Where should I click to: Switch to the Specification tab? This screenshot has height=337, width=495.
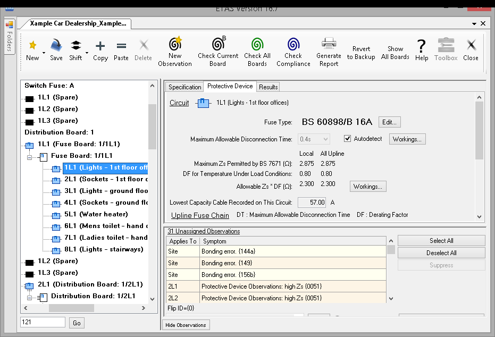(184, 87)
